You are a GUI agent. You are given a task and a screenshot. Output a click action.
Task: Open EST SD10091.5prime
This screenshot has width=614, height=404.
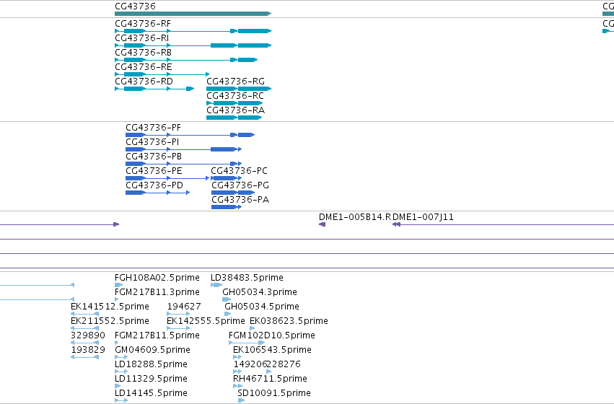[241, 400]
